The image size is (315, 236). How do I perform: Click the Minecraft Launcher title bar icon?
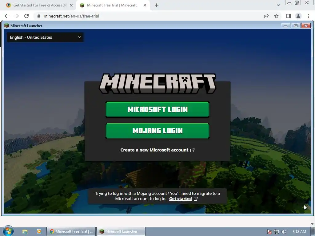tap(7, 26)
